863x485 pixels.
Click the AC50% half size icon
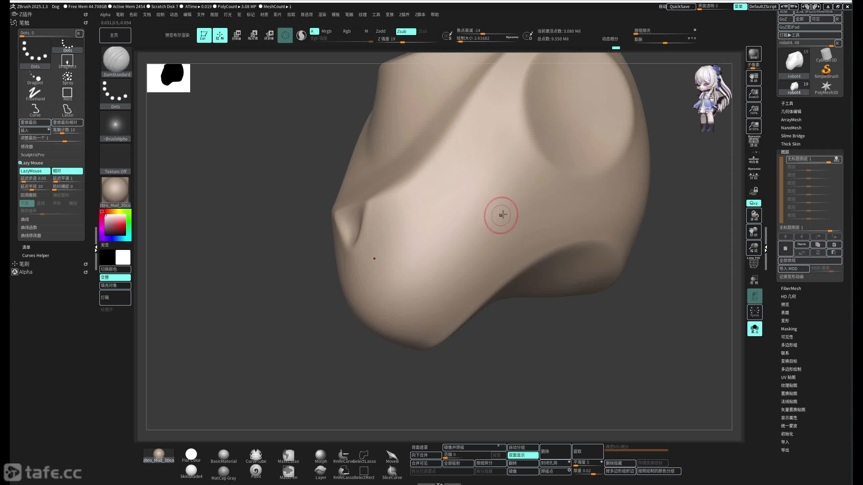click(x=753, y=126)
